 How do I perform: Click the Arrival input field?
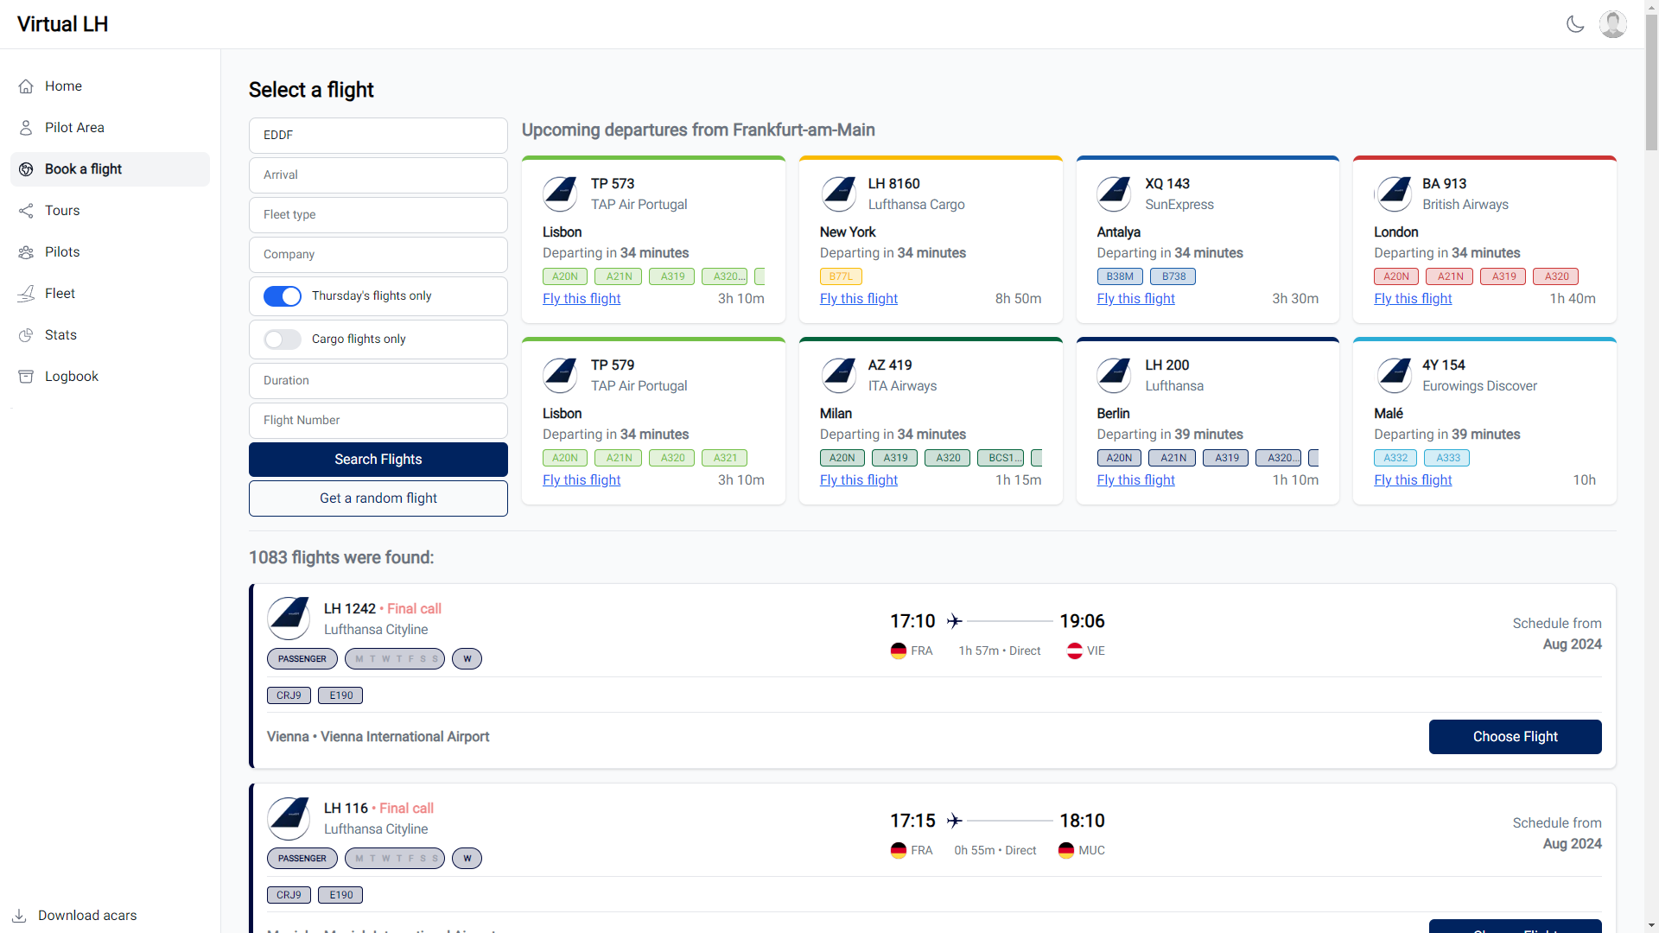(x=378, y=175)
